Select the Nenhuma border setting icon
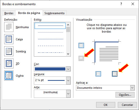The height and width of the screenshot is (110, 139). 9,27
